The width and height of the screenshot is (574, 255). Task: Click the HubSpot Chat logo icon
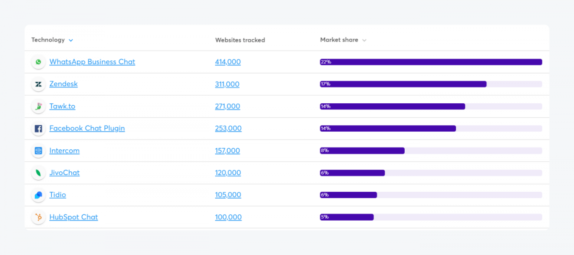38,217
